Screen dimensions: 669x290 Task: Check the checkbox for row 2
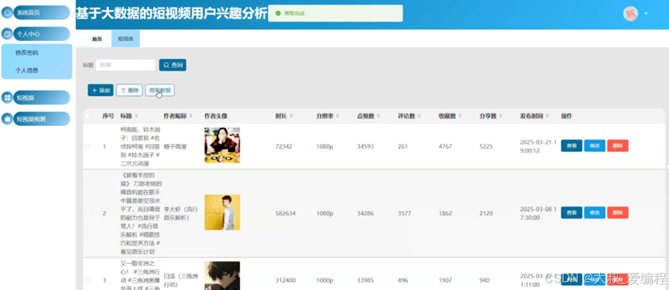tap(87, 213)
